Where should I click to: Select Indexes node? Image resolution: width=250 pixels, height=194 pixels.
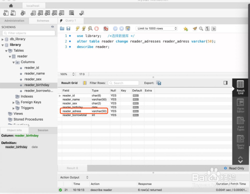click(x=26, y=96)
